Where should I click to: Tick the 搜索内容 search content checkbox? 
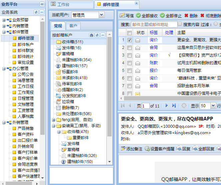[180, 24]
